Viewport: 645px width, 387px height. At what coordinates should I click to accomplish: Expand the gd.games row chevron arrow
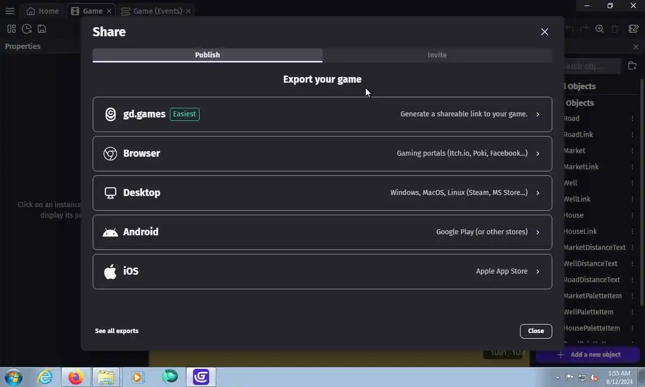coord(538,114)
